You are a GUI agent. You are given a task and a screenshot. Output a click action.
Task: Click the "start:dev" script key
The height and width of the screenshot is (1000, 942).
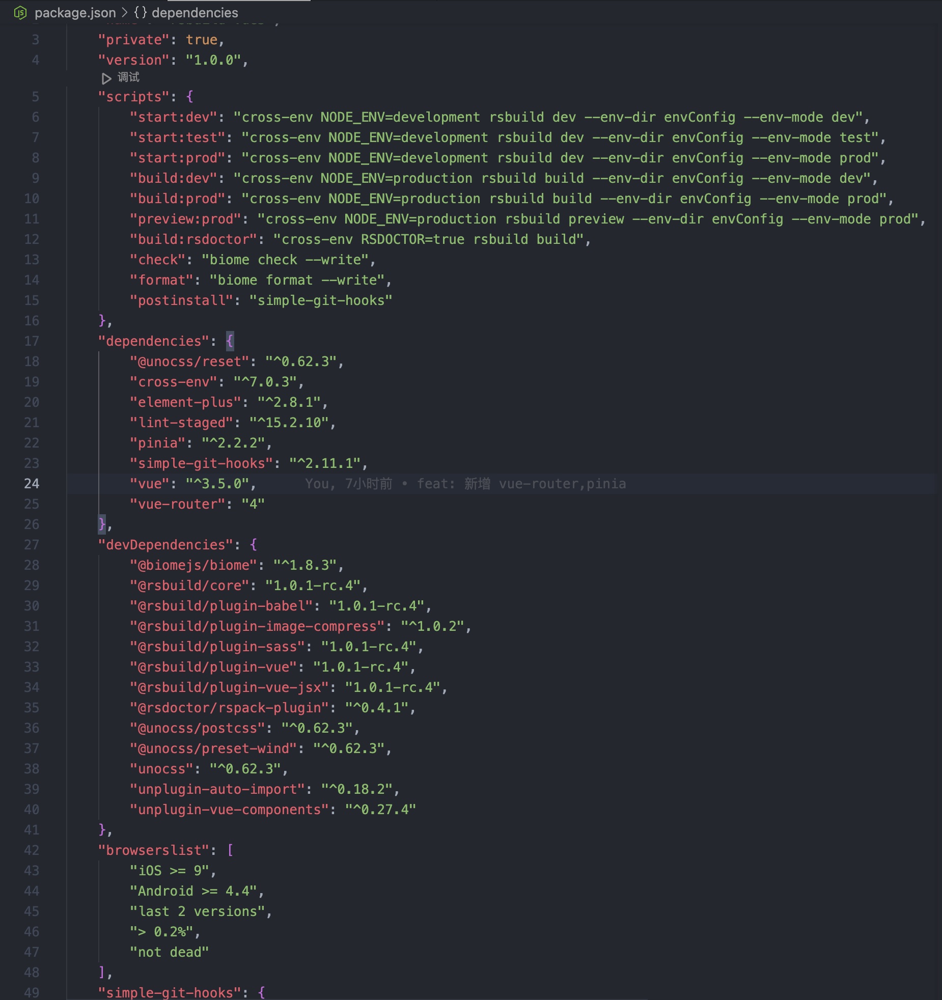(174, 117)
